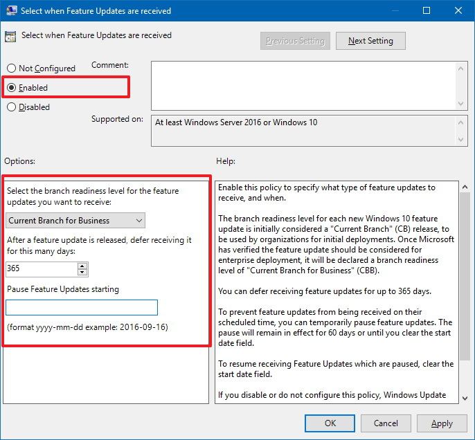475x440 pixels.
Task: Click inside the Comment text box
Action: (302, 84)
